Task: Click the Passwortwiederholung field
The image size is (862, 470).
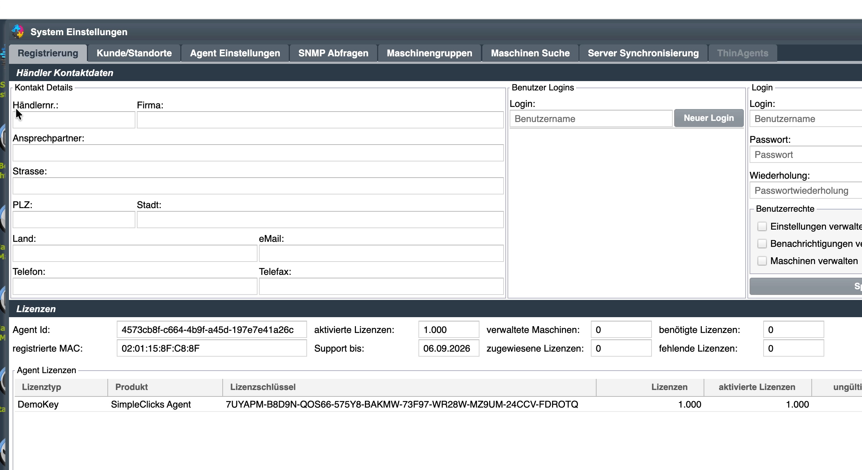Action: (806, 190)
